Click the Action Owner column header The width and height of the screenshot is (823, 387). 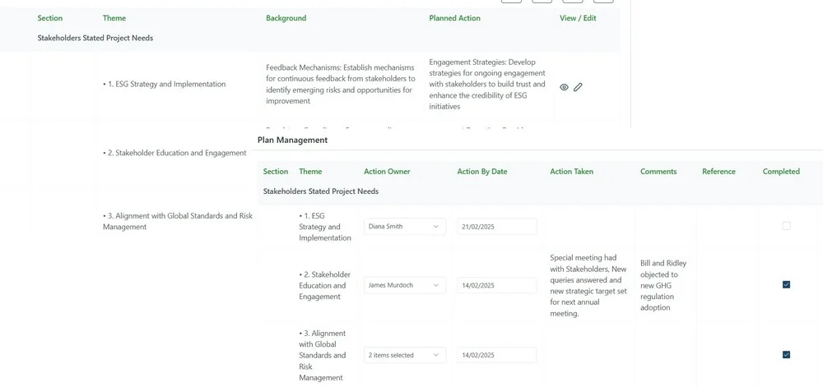point(387,172)
